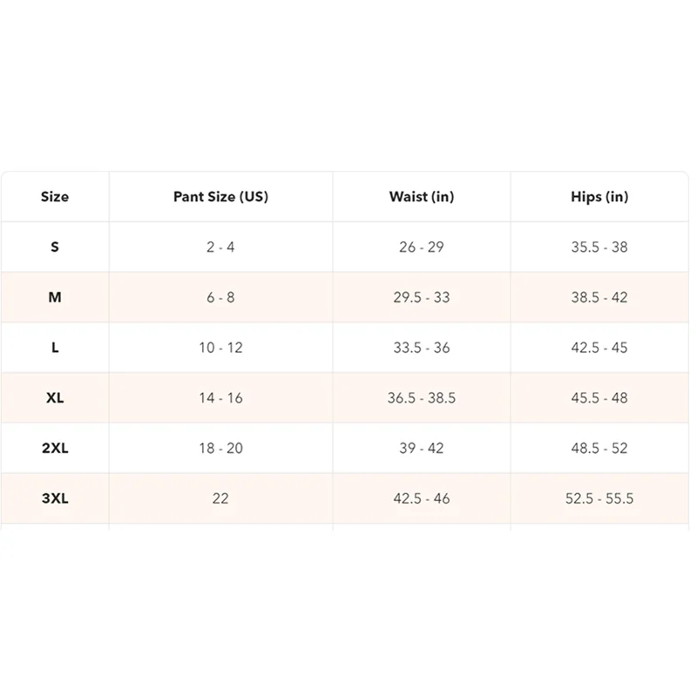Click the Pant Size (US) header
Screen dimensions: 697x697
[220, 197]
